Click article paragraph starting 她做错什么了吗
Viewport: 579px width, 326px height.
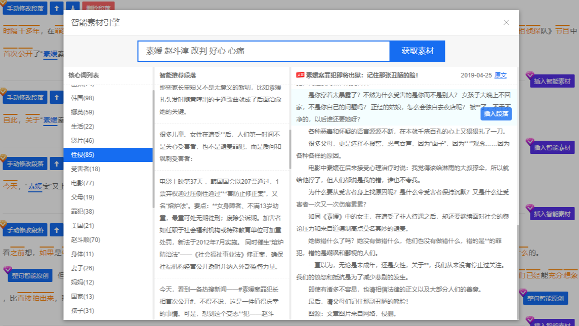403,247
